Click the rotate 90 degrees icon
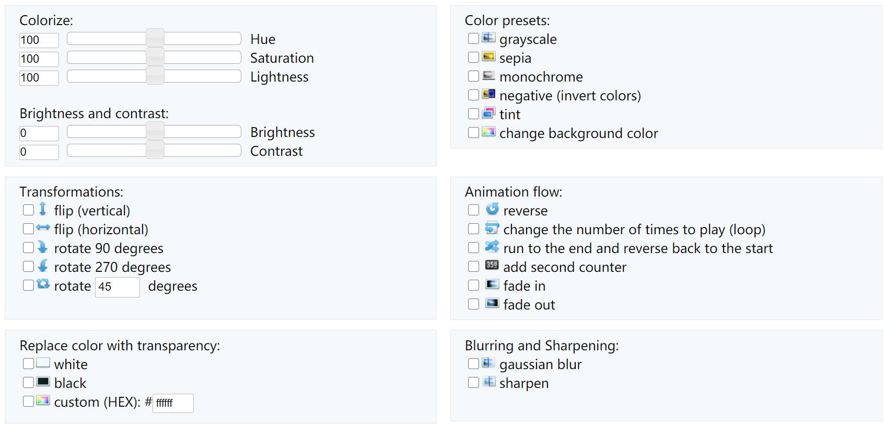Viewport: 885px width, 424px height. (x=43, y=247)
